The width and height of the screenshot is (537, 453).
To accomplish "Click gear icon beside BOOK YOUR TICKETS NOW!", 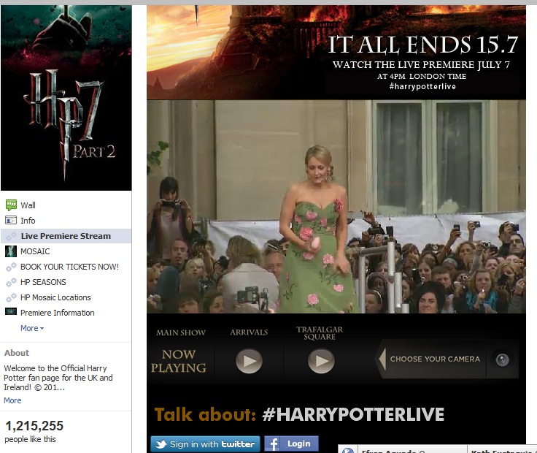I will [x=11, y=267].
